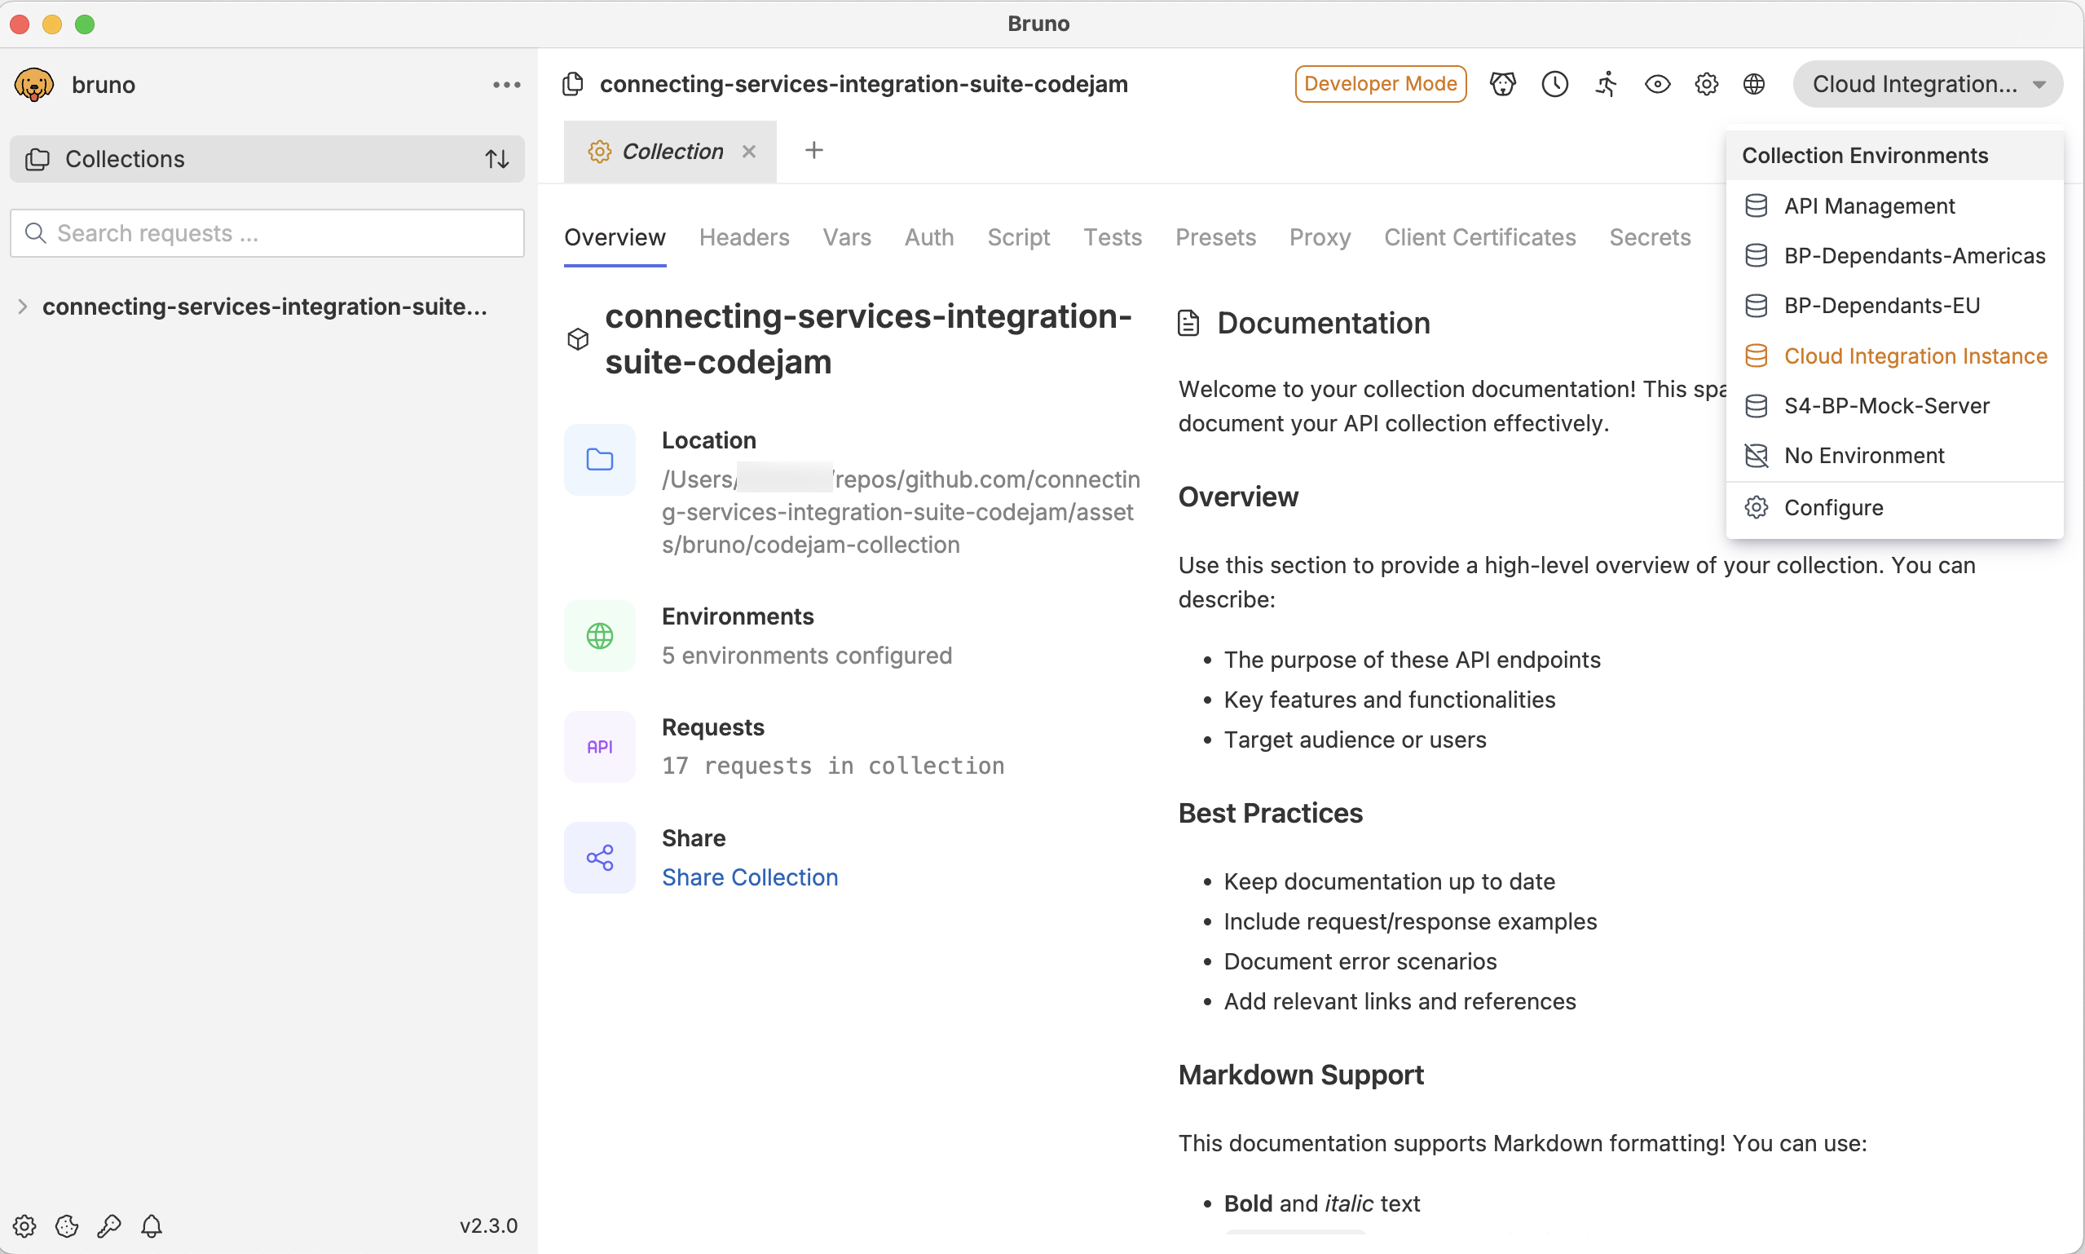Click the Share Collection link
The height and width of the screenshot is (1254, 2085).
pyautogui.click(x=750, y=877)
